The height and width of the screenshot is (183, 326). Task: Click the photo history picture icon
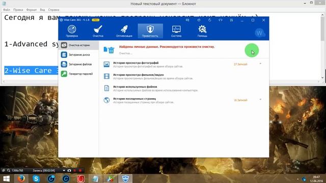click(106, 65)
